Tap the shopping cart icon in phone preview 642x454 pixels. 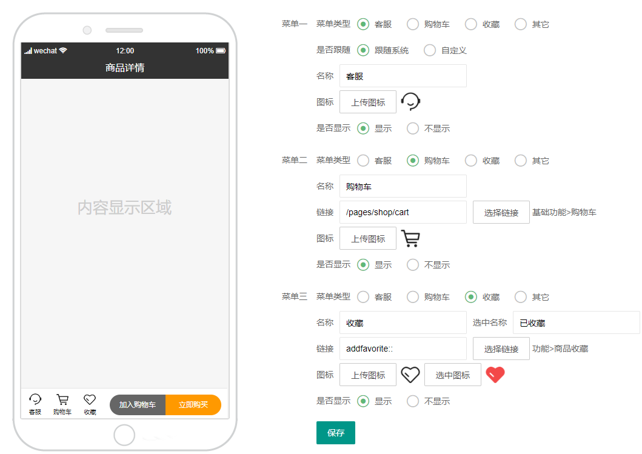pyautogui.click(x=62, y=399)
